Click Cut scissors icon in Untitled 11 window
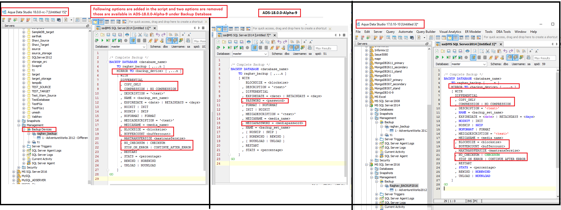 click(140, 35)
